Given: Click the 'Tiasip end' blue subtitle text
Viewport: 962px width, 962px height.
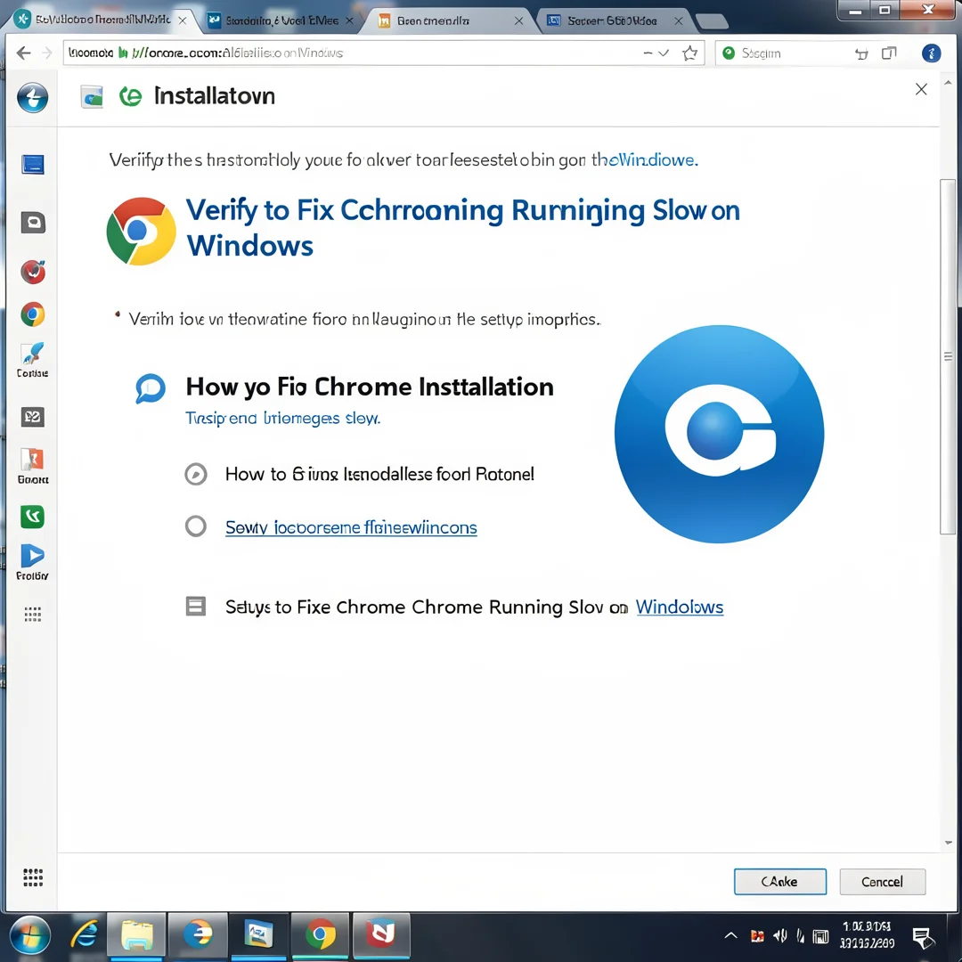Looking at the screenshot, I should 283,419.
